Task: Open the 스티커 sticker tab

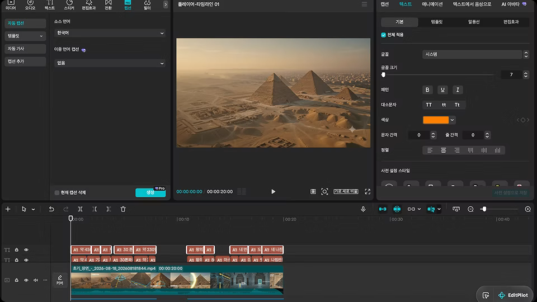Action: (69, 5)
